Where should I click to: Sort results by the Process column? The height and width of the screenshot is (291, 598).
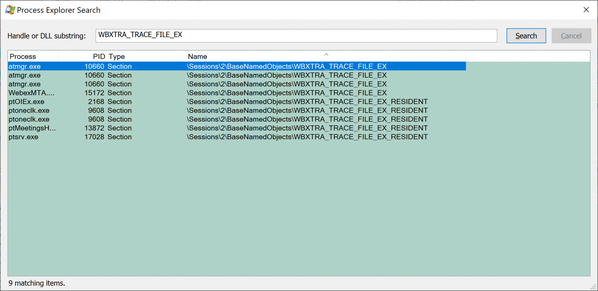coord(33,56)
